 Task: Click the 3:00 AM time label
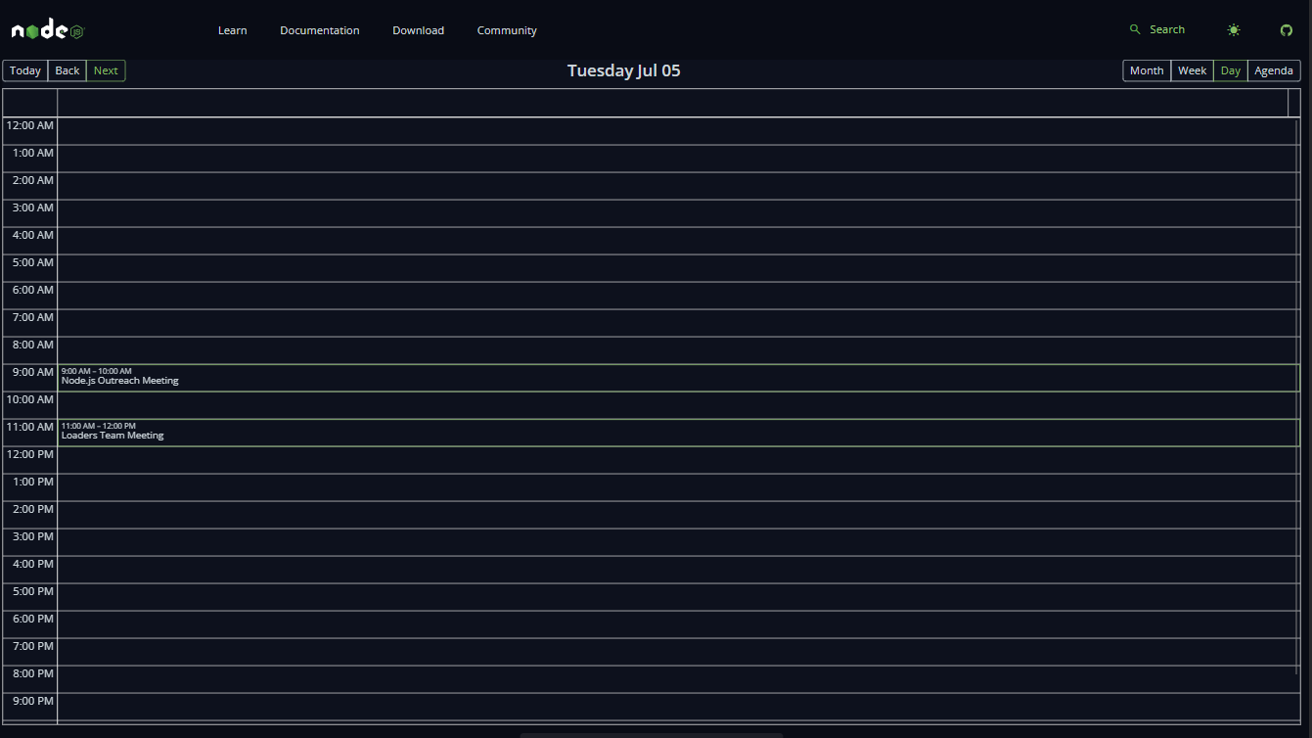(x=33, y=208)
